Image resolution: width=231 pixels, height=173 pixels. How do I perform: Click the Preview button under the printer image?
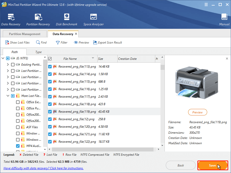point(197,112)
